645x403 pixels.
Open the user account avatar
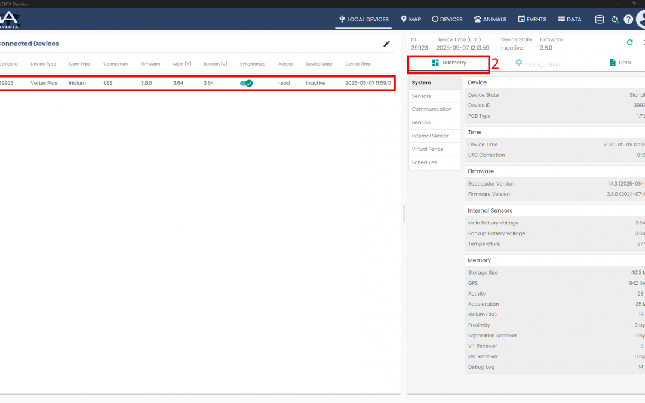pos(641,19)
